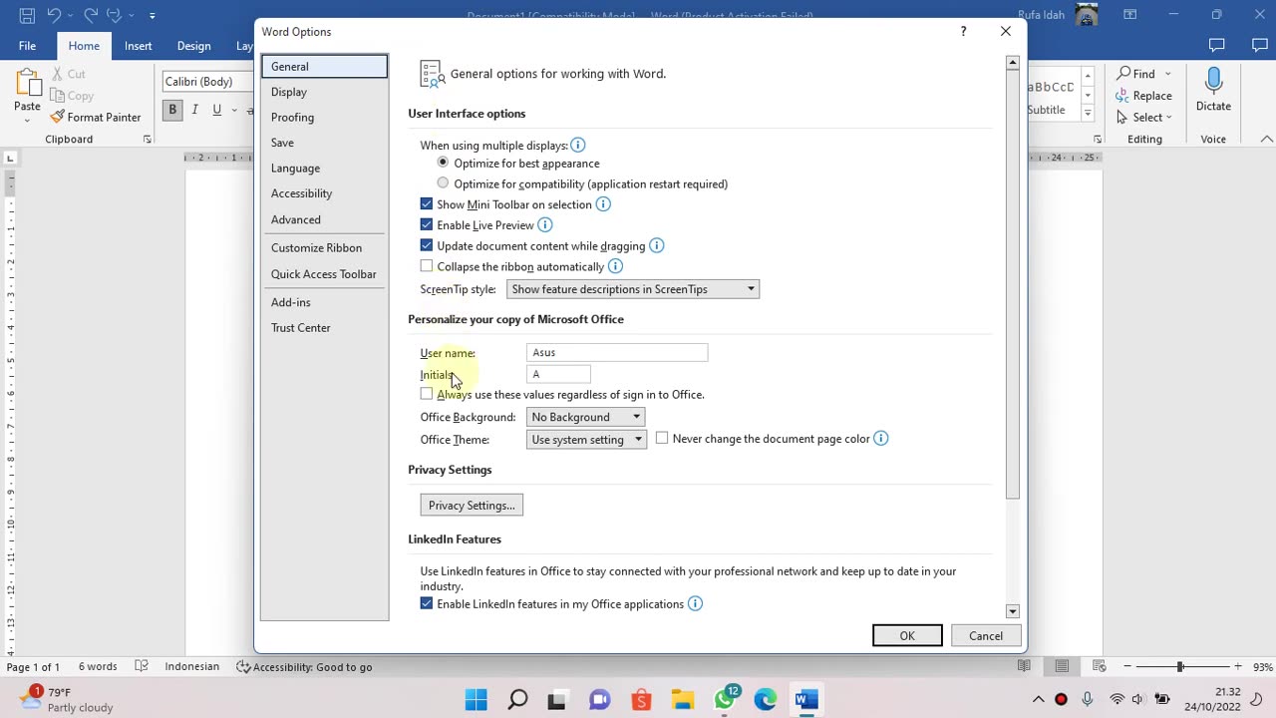Uncheck Update document content while dragging
This screenshot has width=1276, height=718.
pyautogui.click(x=427, y=245)
